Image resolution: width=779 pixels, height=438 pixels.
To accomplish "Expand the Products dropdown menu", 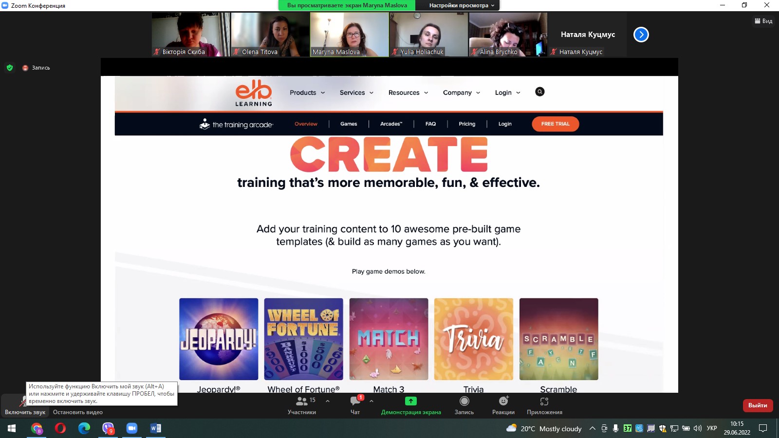I will (307, 92).
